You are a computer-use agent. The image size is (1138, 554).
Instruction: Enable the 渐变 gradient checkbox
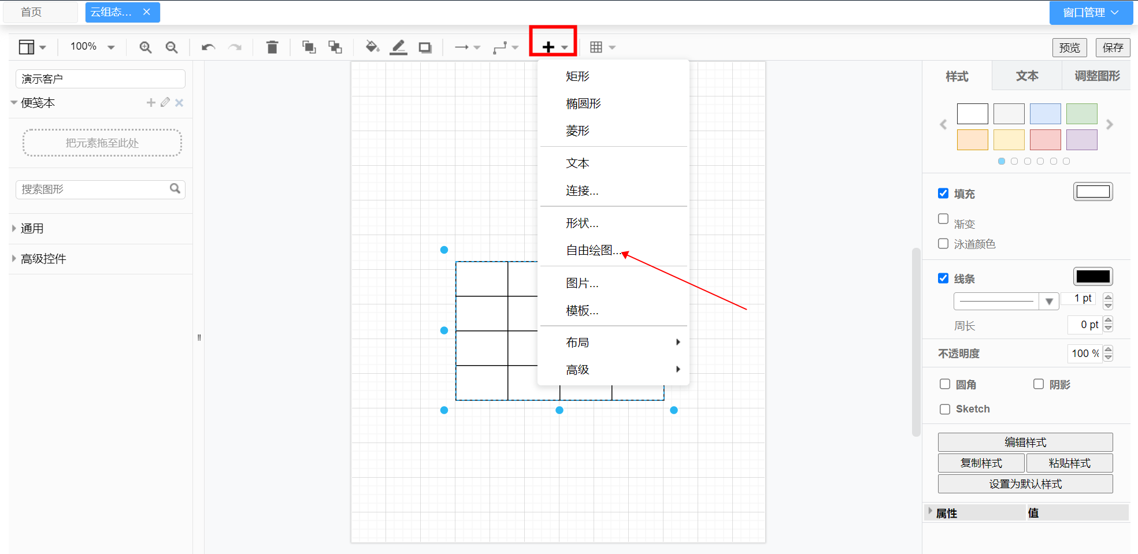click(x=943, y=219)
